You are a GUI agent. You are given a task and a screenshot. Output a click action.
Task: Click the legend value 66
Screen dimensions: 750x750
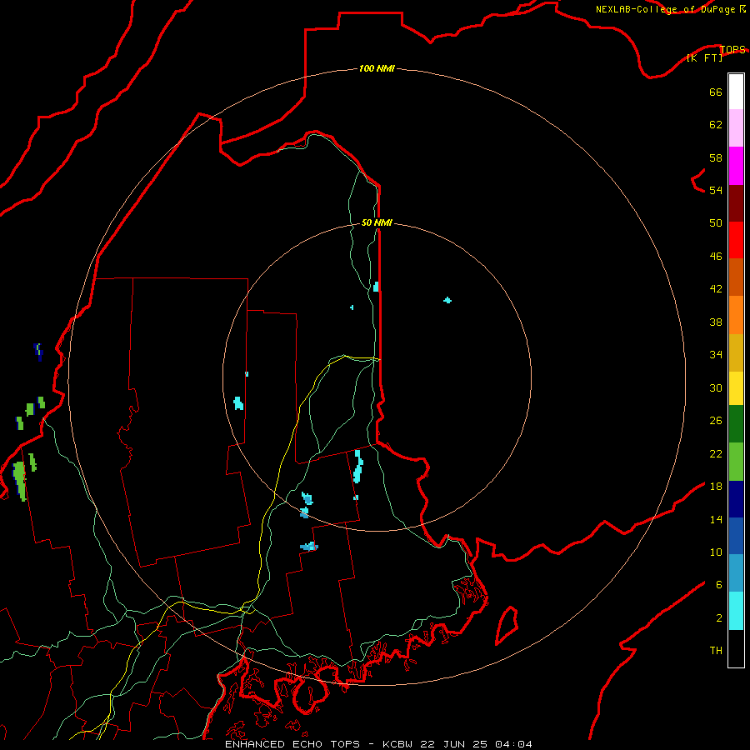coord(716,92)
